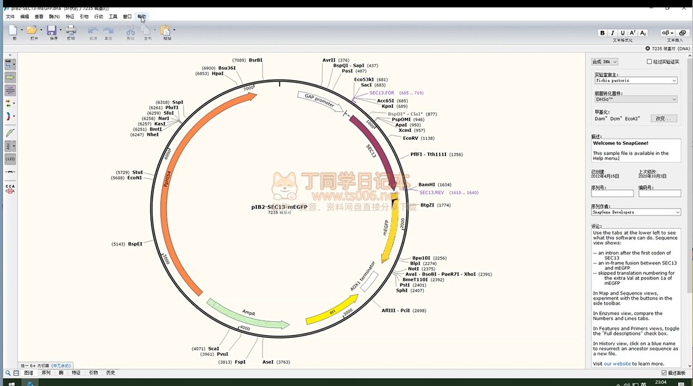
Task: Expand the Pichia pastoris host dropdown
Action: pyautogui.click(x=636, y=80)
